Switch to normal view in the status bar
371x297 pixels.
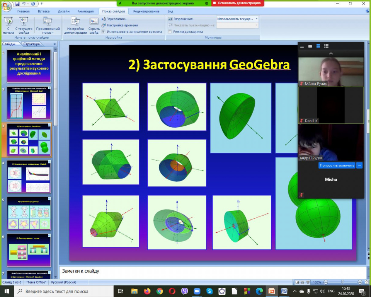[297, 282]
